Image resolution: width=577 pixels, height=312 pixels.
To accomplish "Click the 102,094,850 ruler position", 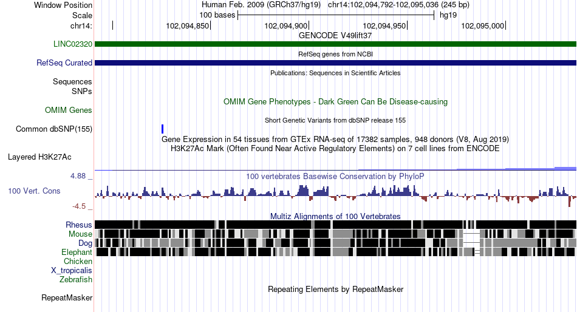I will [x=188, y=25].
